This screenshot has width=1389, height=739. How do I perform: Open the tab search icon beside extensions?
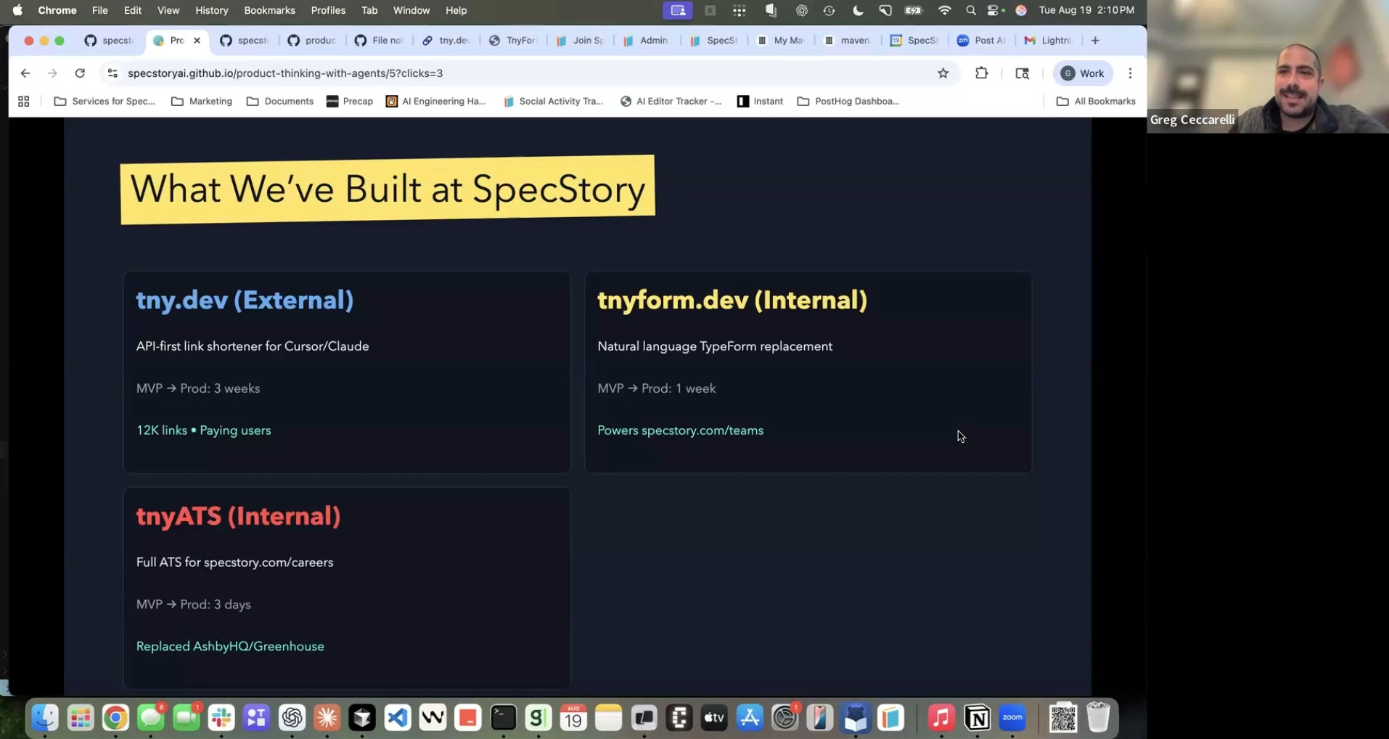click(1022, 73)
